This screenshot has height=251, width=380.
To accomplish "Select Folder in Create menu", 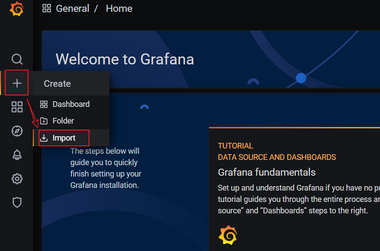I will [x=71, y=120].
